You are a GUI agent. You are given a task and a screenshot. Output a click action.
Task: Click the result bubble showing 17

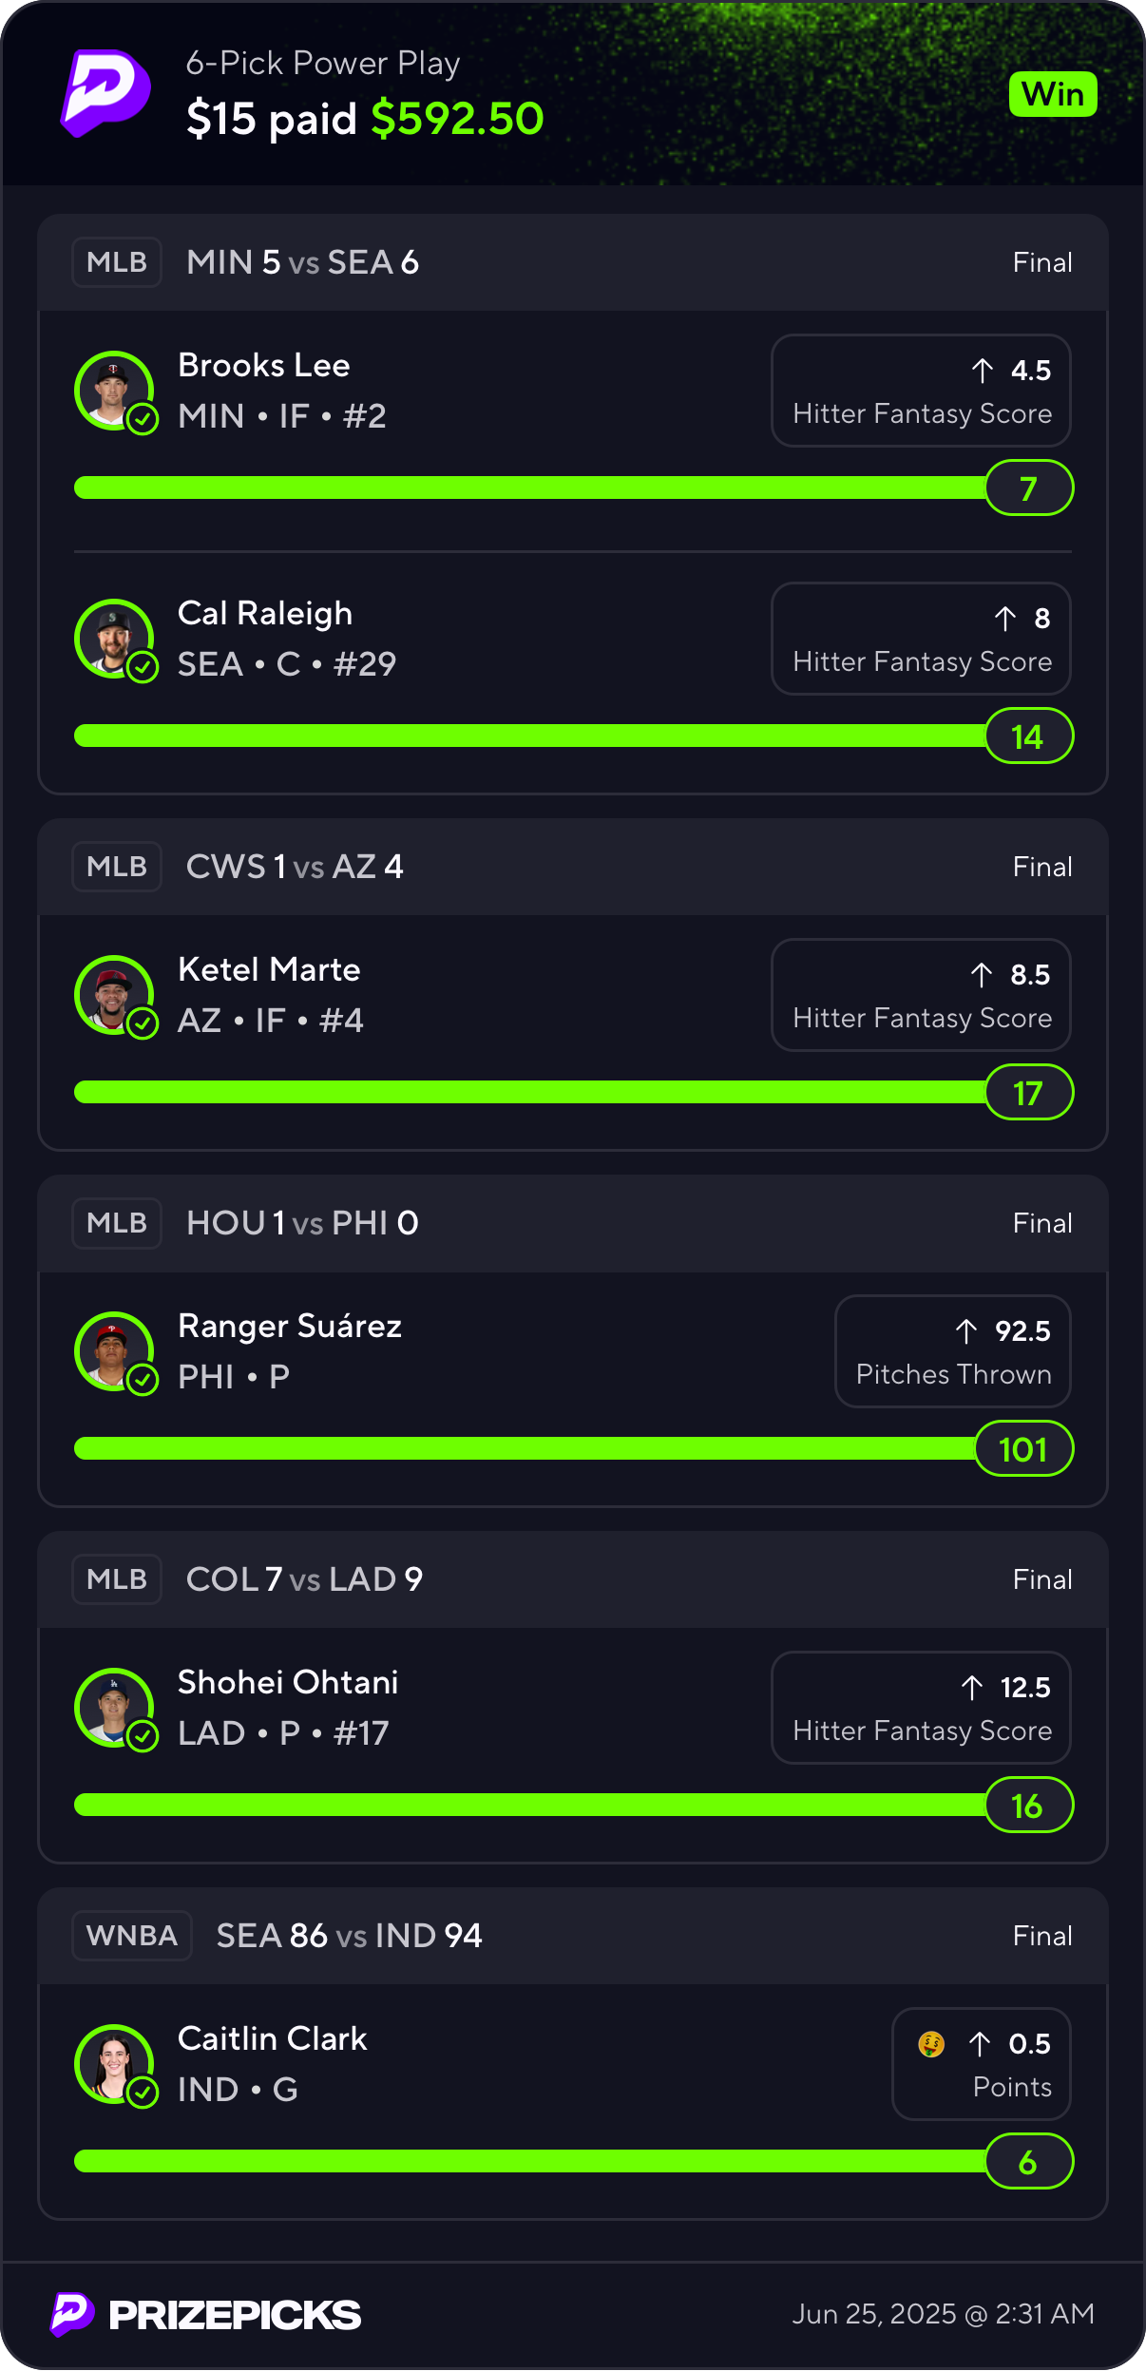point(1029,1093)
